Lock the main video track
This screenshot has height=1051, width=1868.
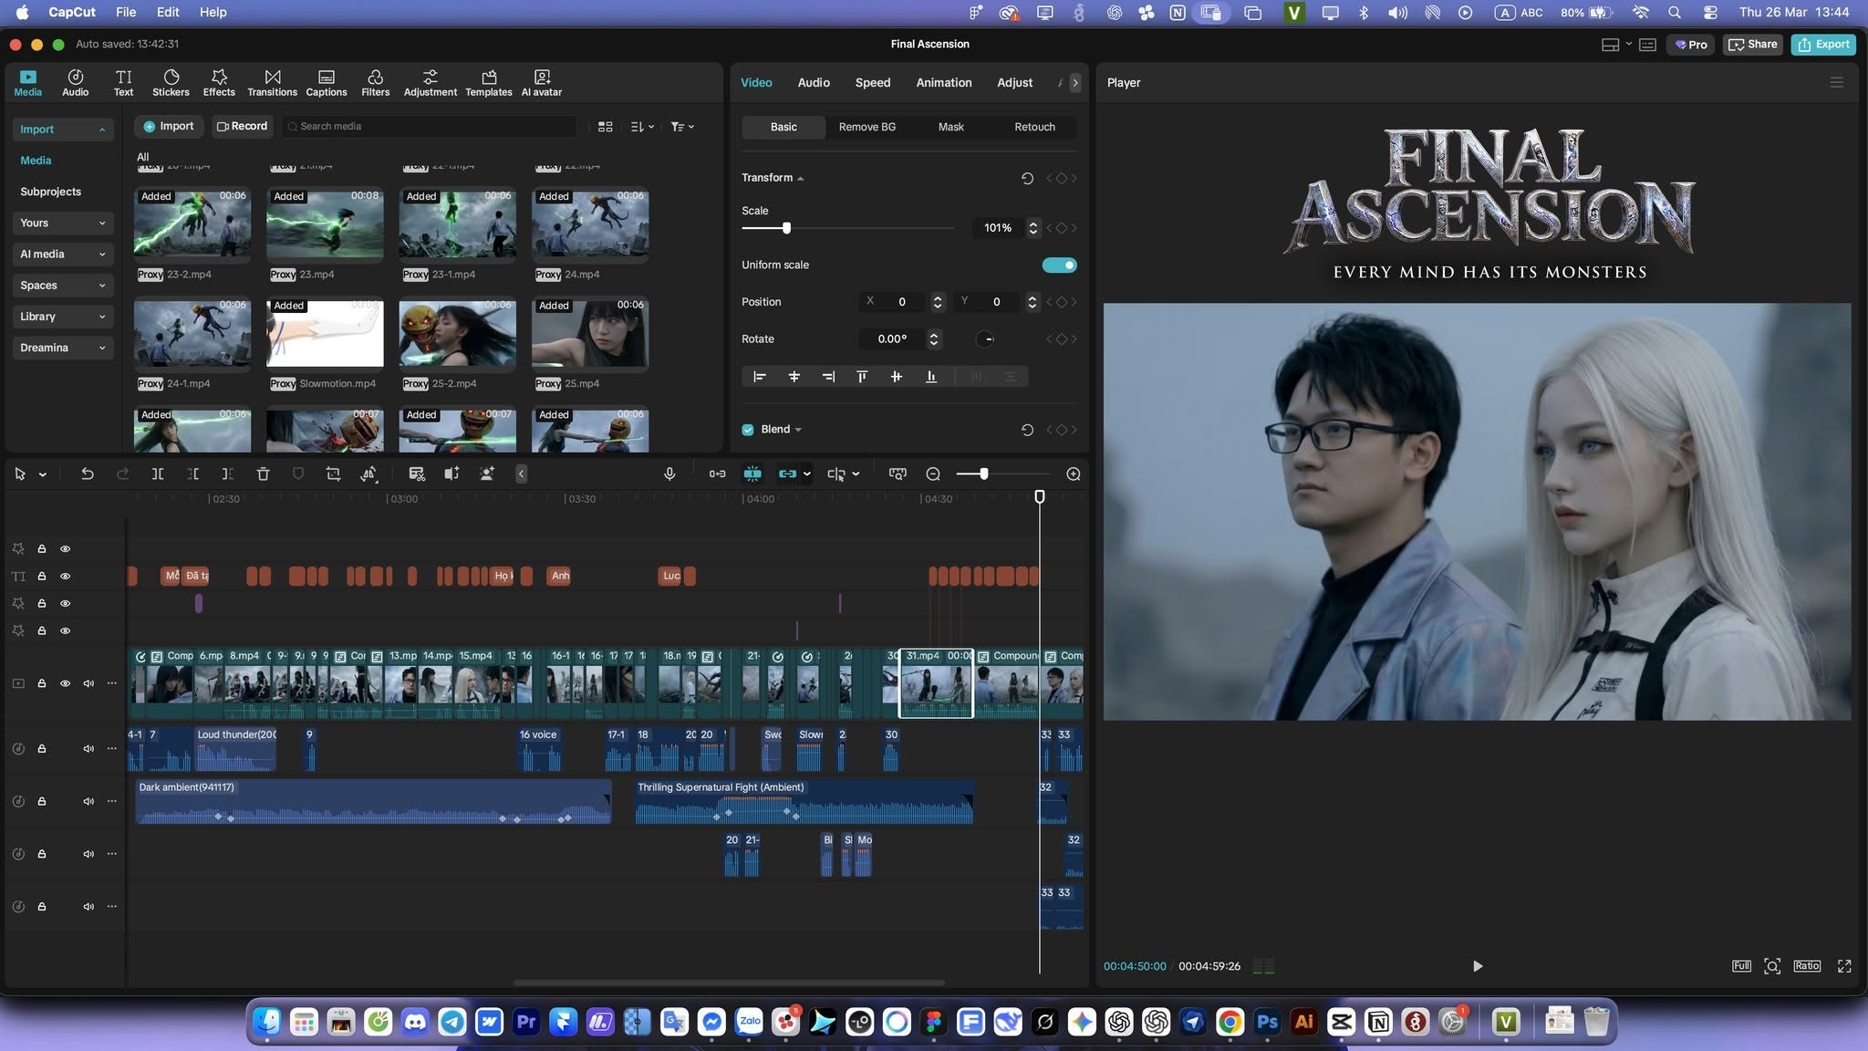click(x=42, y=683)
